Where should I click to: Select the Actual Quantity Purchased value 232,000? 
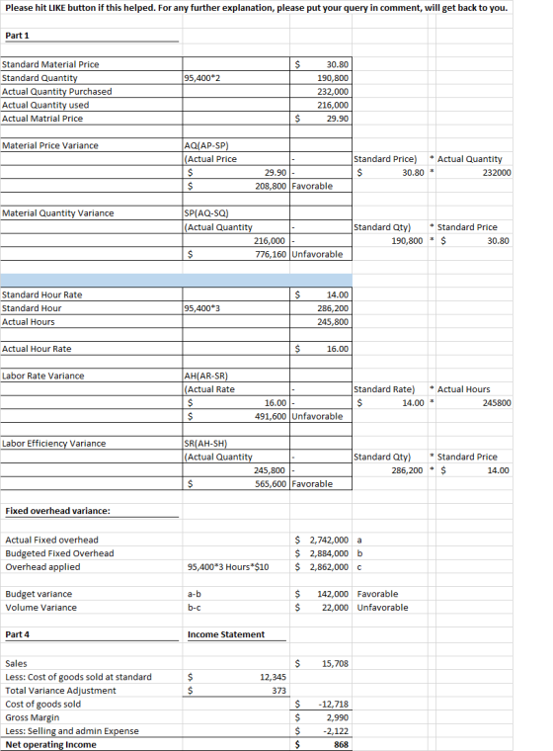(320, 92)
